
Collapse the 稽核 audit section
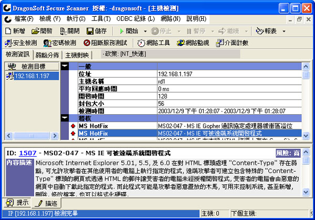[x=65, y=118]
